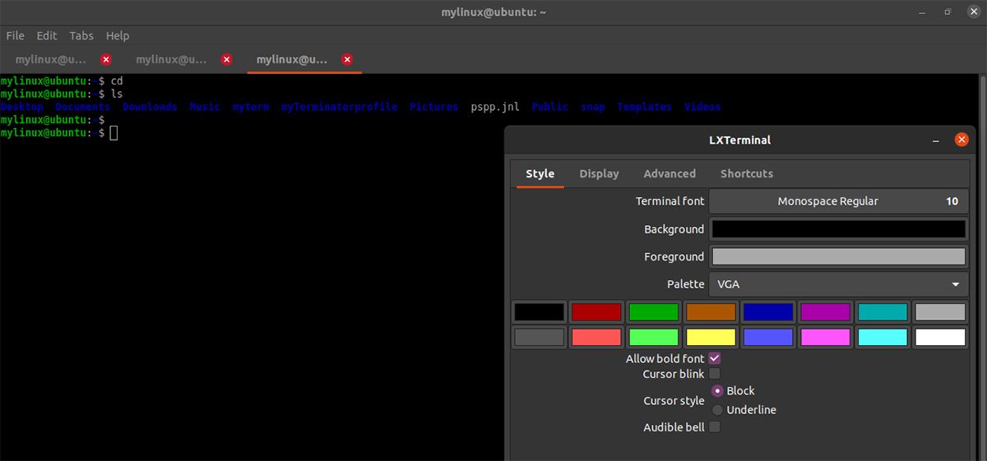Enable the Cursor blink checkbox
Image resolution: width=987 pixels, height=461 pixels.
click(714, 374)
